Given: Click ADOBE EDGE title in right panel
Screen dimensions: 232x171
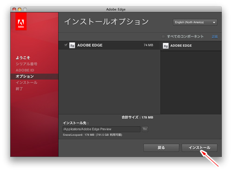Looking at the screenshot, I should pos(181,46).
